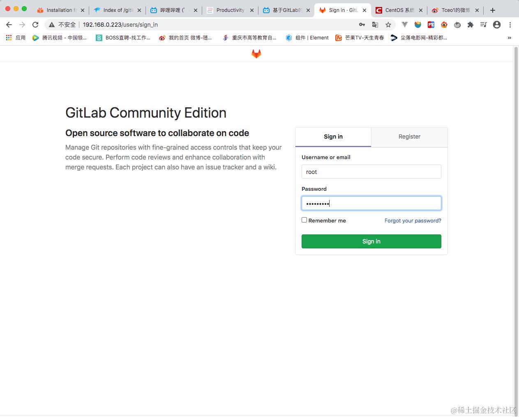Click the browser forward arrow
This screenshot has height=417, width=519.
click(22, 25)
